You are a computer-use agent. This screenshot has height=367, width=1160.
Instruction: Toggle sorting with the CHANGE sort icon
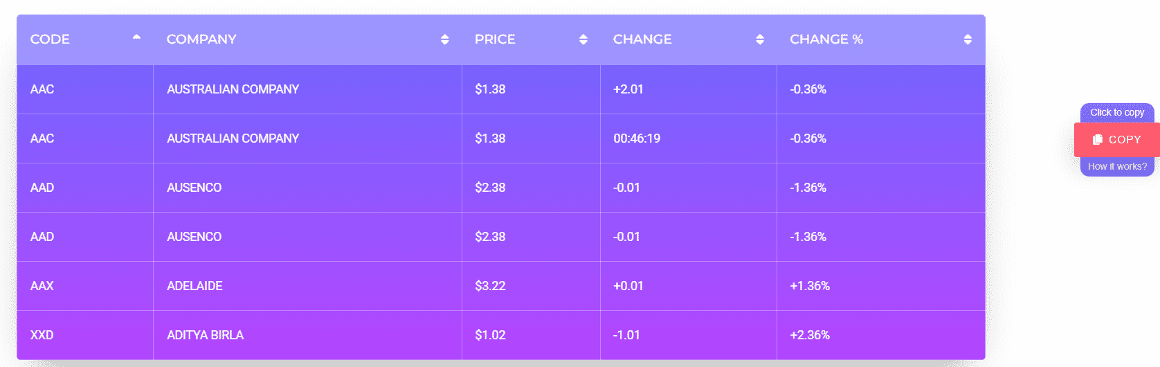coord(759,39)
